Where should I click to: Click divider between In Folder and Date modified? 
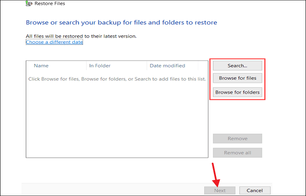point(147,66)
